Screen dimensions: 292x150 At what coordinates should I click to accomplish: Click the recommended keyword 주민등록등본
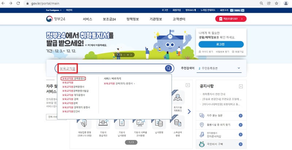coord(210,68)
